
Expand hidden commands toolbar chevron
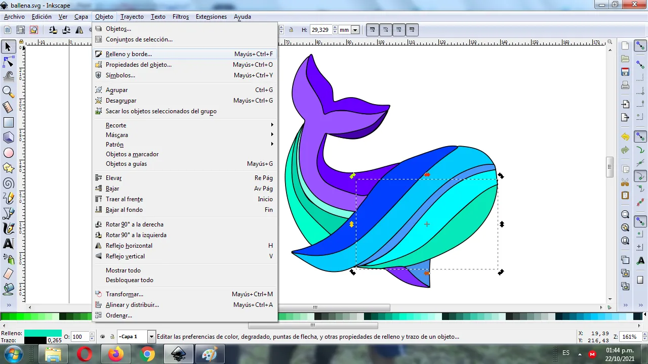pos(625,305)
